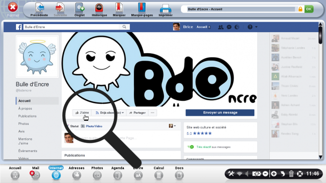The width and height of the screenshot is (326, 183).
Task: Open the Mentions J'aime section
Action: click(25, 141)
